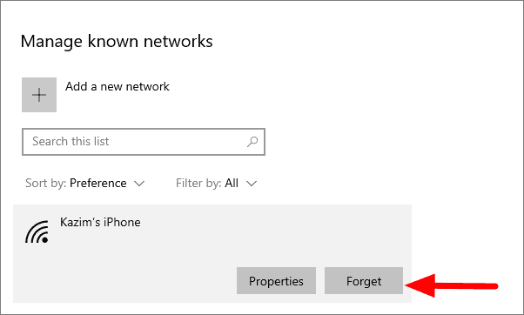Open Properties for Kazim's iPhone

click(x=276, y=280)
